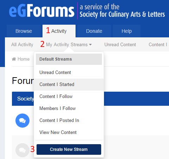
Task: Click the Home house icon
Action: point(14,59)
